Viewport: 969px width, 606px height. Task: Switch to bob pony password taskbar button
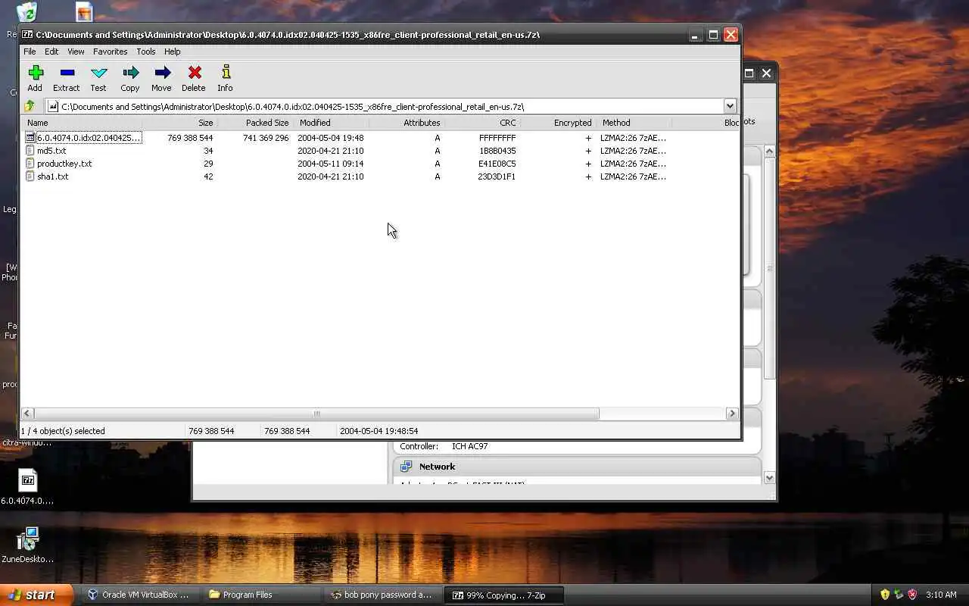click(x=382, y=595)
